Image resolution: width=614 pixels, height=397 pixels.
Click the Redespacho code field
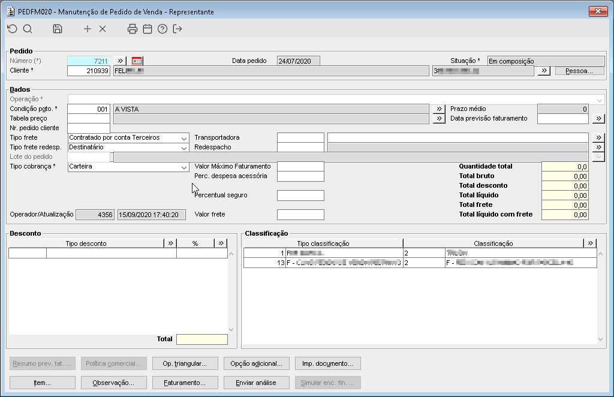(301, 147)
